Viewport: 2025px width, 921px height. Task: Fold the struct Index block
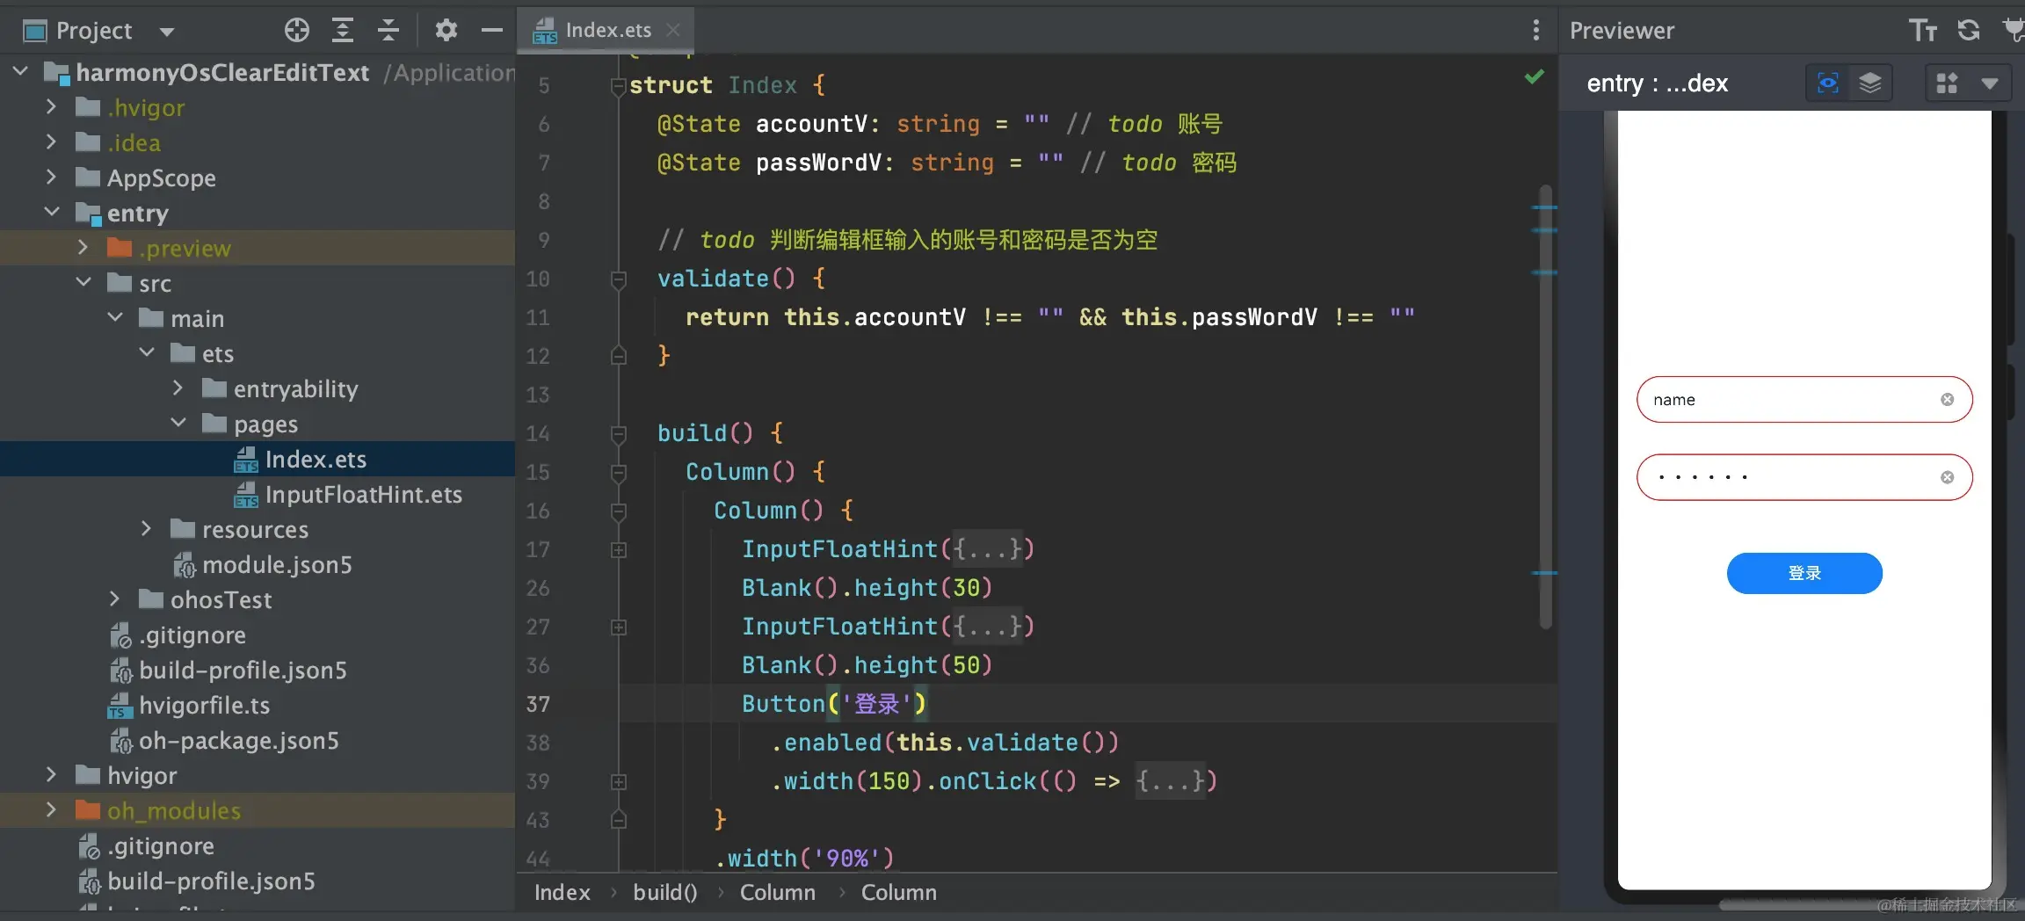pos(618,86)
